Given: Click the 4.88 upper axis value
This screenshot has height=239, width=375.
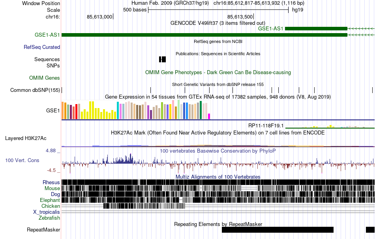Looking at the screenshot, I should click(x=51, y=151).
